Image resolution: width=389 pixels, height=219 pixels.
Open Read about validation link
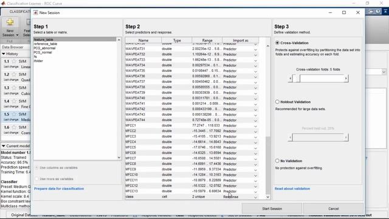pyautogui.click(x=292, y=189)
